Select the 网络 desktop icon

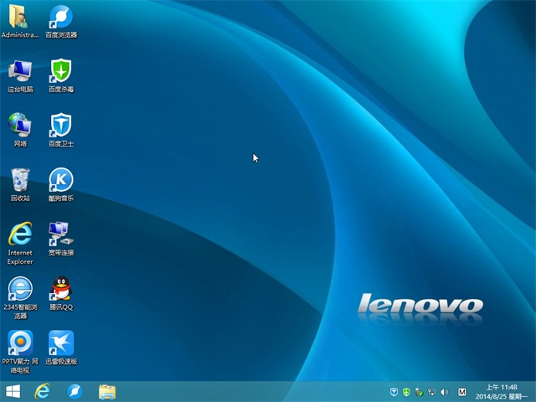(x=19, y=125)
